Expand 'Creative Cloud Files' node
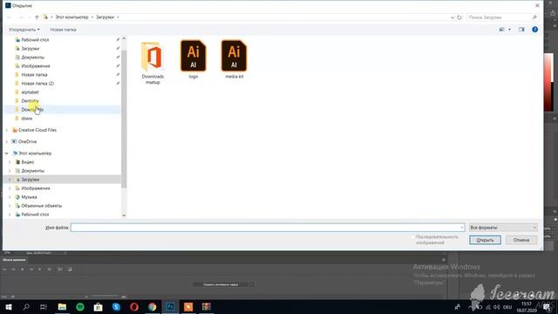558x314 pixels. coord(6,130)
